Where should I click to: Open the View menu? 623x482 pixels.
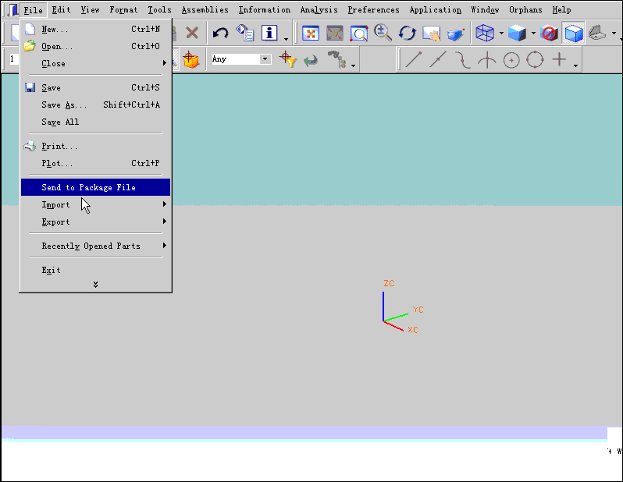click(91, 10)
